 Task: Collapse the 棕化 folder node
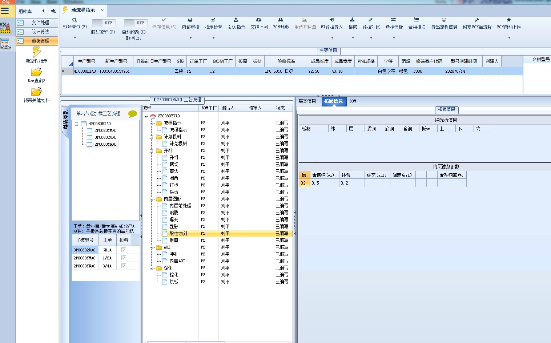152,268
